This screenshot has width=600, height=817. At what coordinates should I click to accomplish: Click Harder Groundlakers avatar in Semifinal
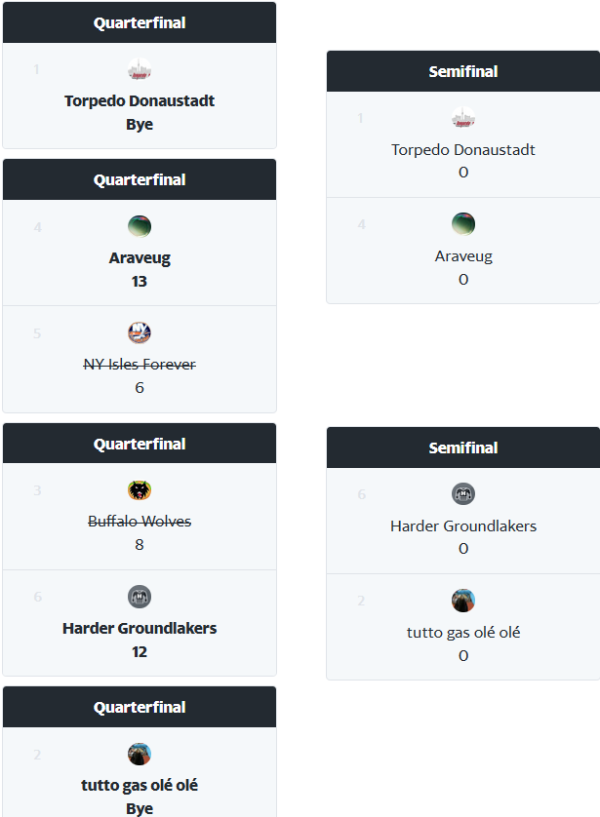[463, 494]
